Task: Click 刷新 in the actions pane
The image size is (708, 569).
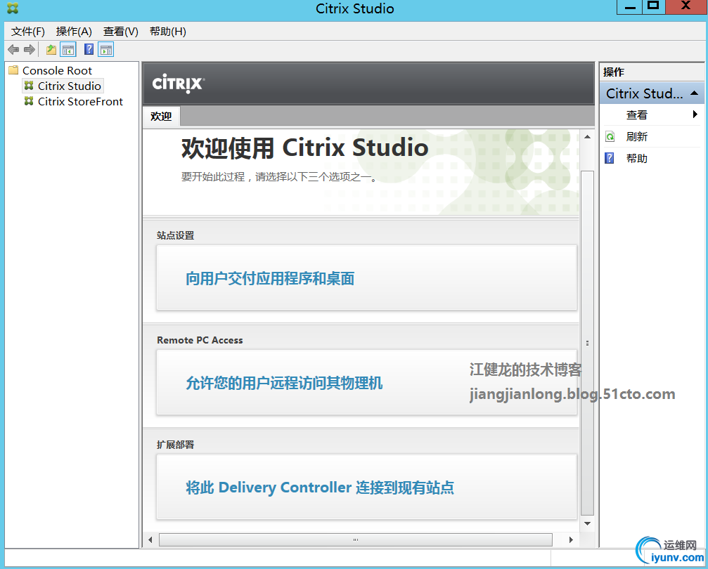Action: (637, 137)
